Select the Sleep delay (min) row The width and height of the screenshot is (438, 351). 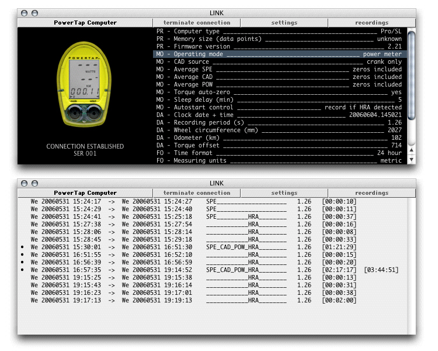point(280,99)
